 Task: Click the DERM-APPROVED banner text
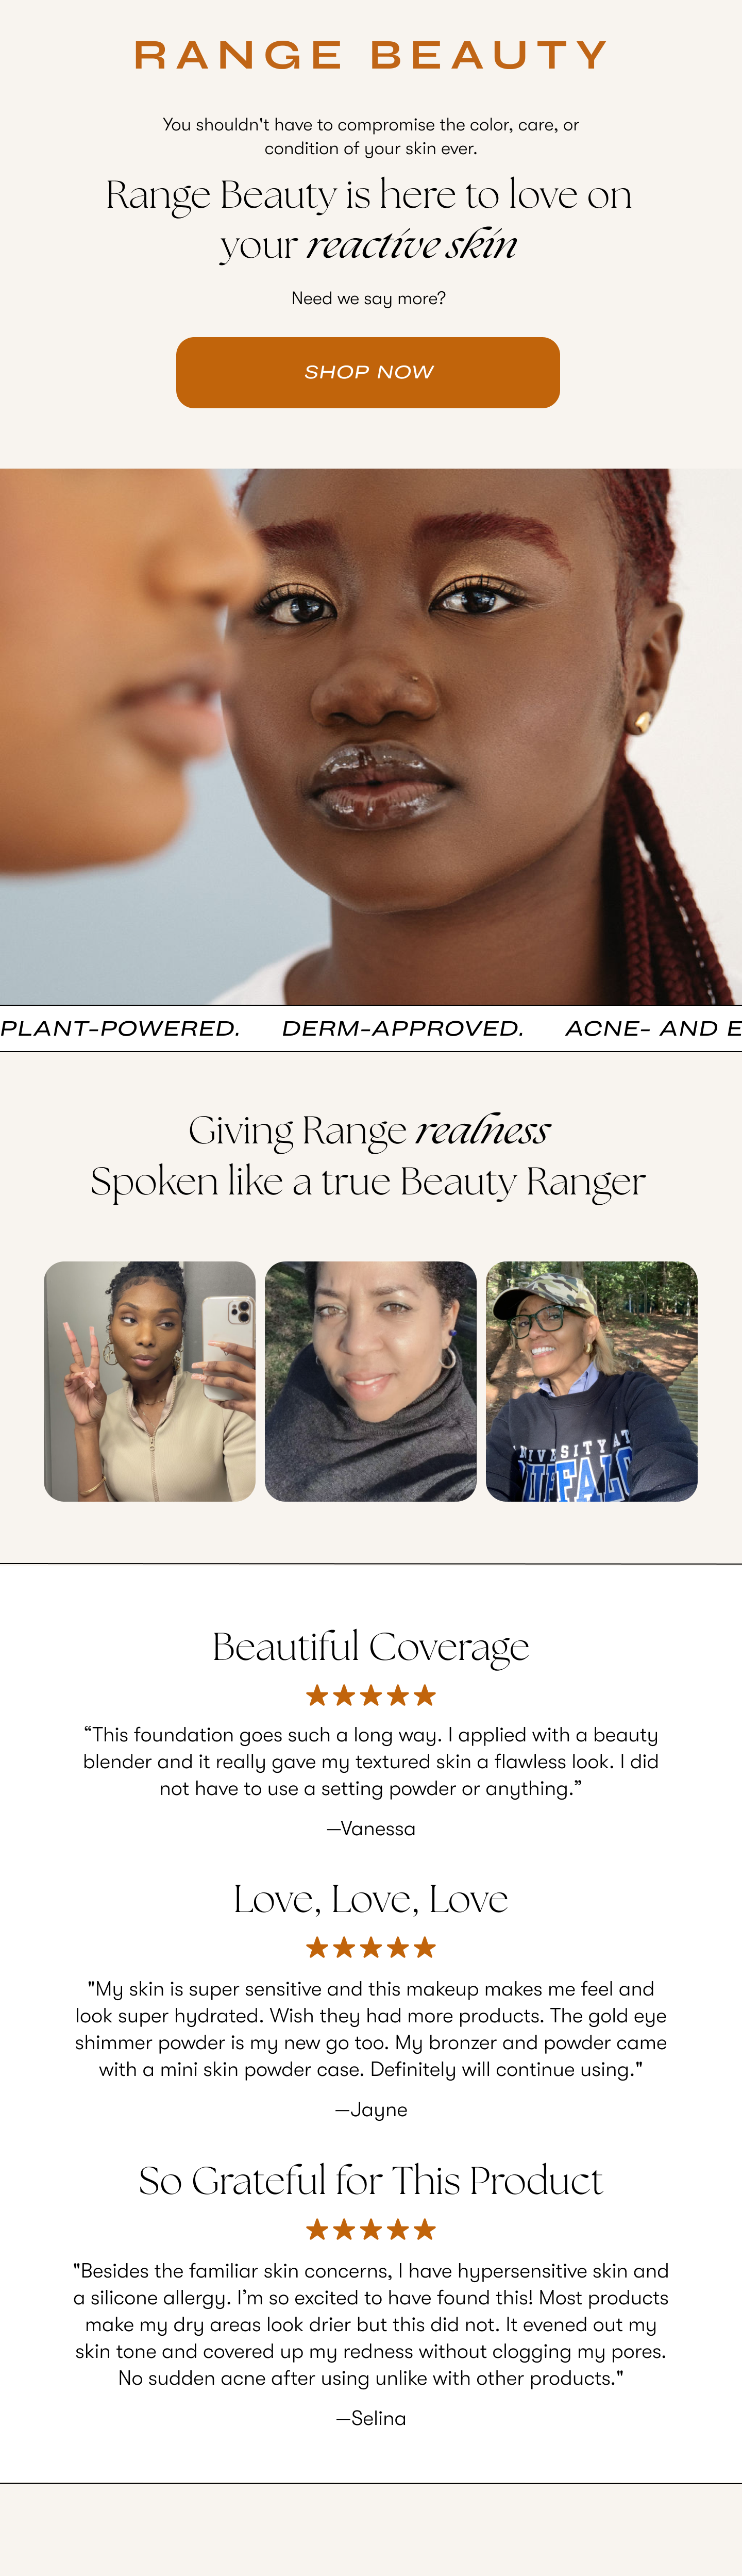pyautogui.click(x=403, y=1028)
